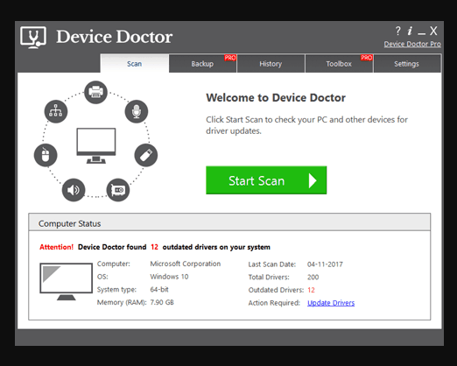
Task: Open the Settings tab
Action: pyautogui.click(x=407, y=63)
